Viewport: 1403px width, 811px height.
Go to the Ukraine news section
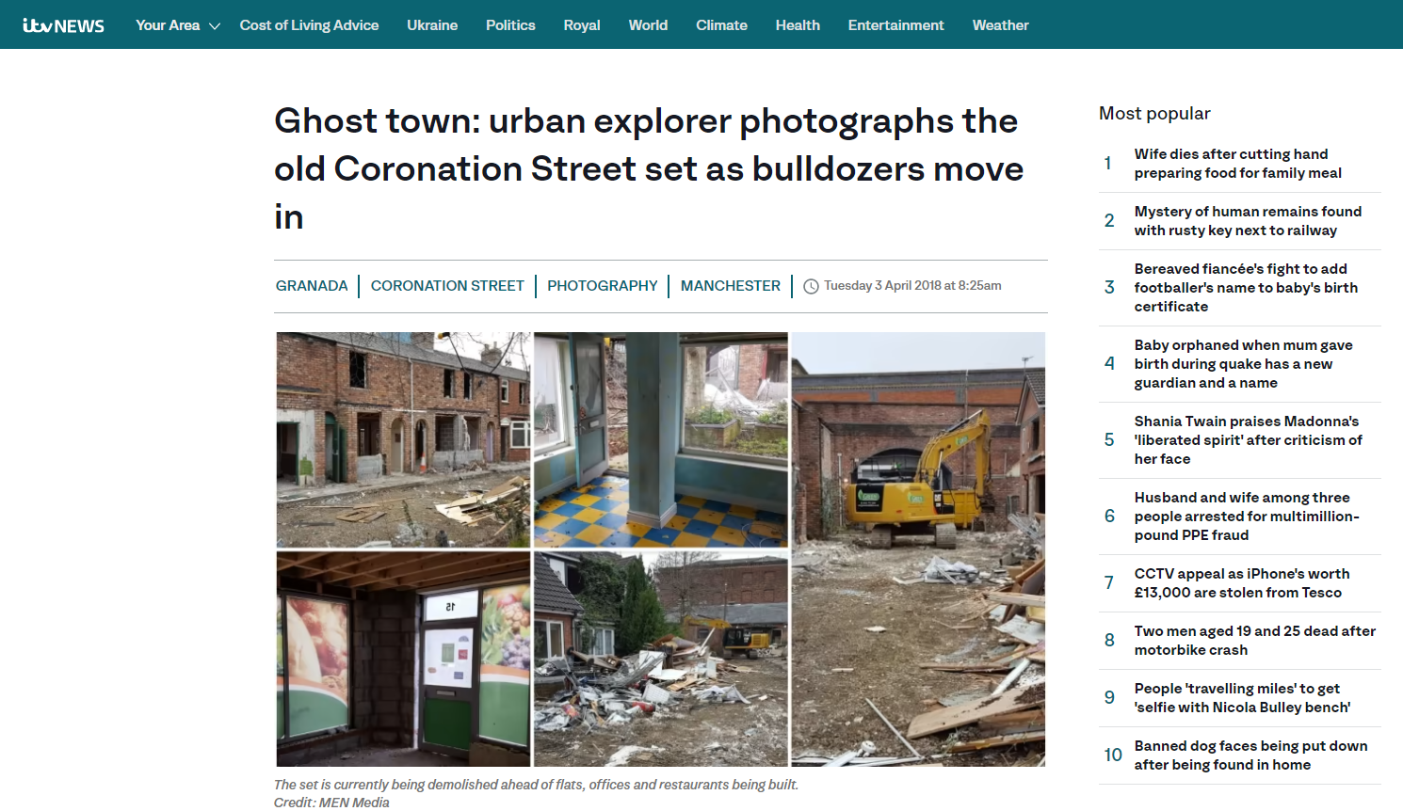tap(432, 25)
